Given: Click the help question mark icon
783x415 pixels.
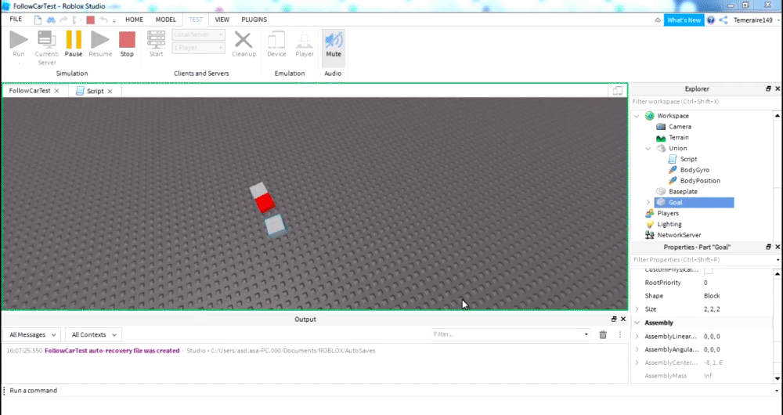Looking at the screenshot, I should pyautogui.click(x=711, y=20).
